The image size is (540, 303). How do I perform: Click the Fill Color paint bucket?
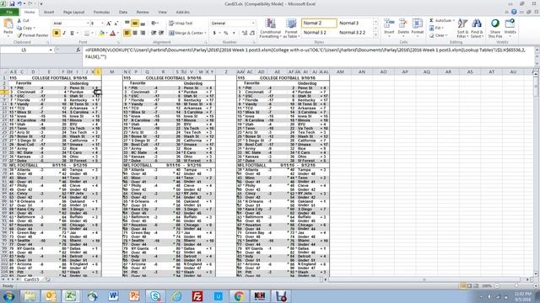coord(101,33)
